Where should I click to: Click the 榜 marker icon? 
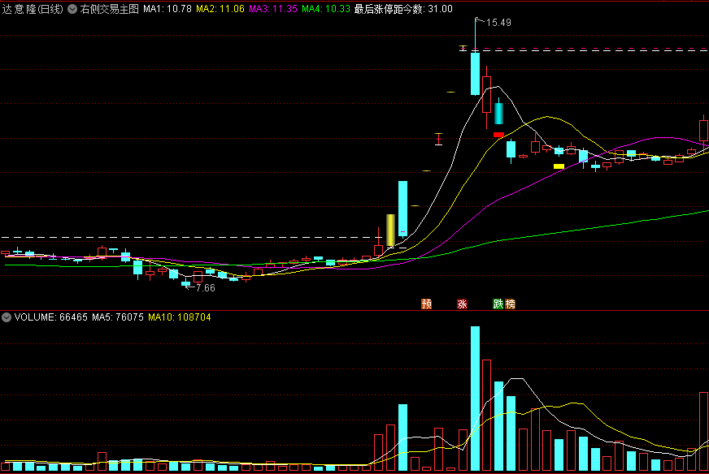click(510, 304)
